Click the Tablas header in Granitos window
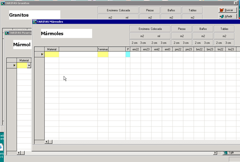Screen dimensions: 240x162 (x=192, y=10)
